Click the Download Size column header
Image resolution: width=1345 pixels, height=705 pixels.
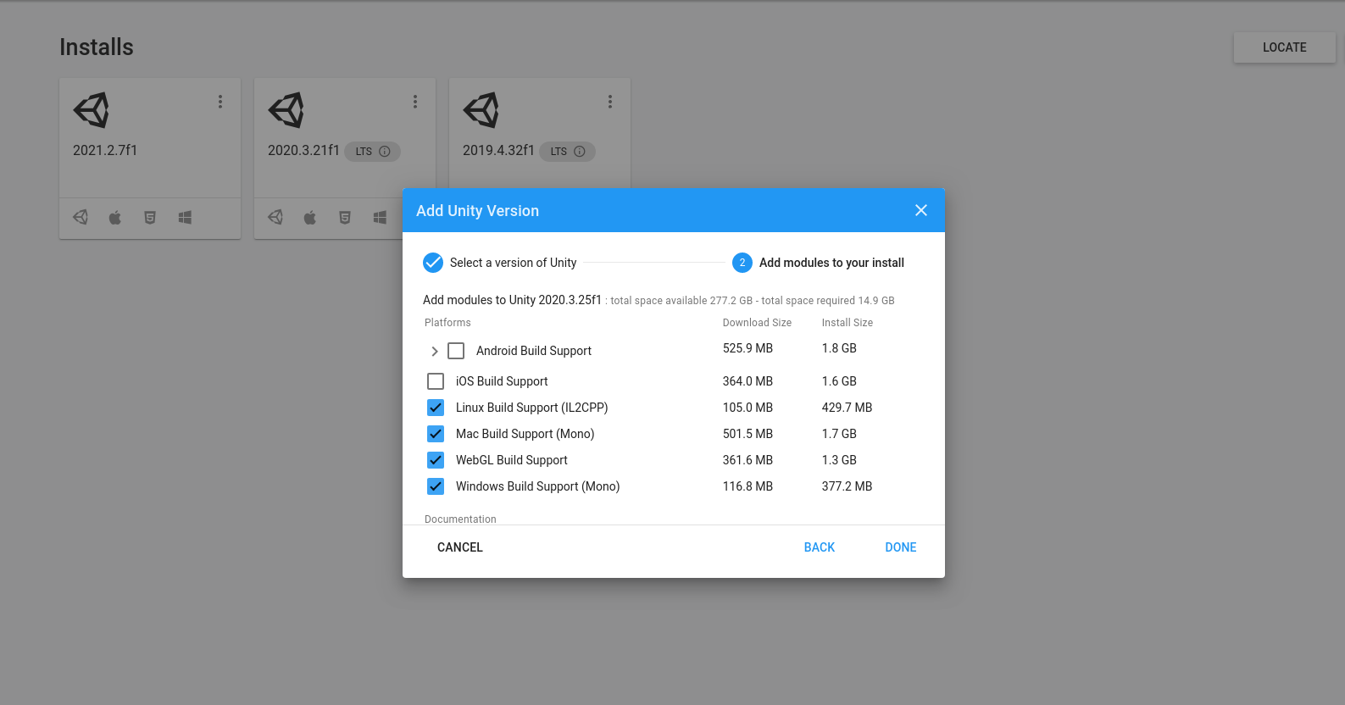pos(757,323)
